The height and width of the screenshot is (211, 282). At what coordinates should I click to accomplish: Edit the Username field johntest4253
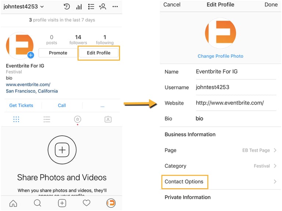(x=236, y=87)
